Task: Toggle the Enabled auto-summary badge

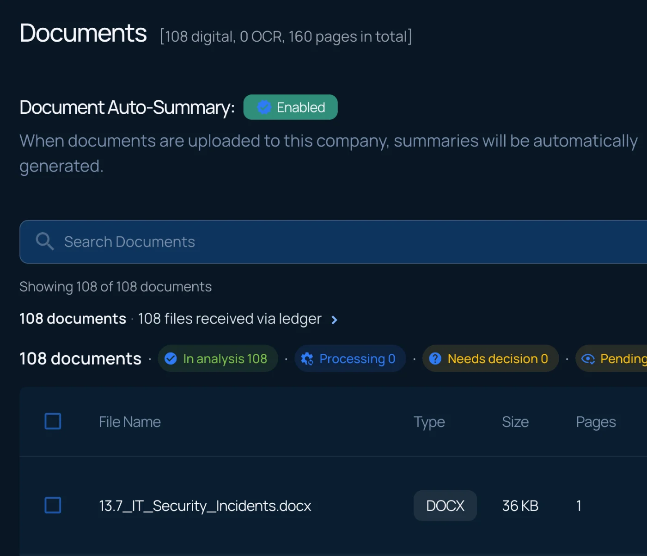Action: [x=290, y=107]
